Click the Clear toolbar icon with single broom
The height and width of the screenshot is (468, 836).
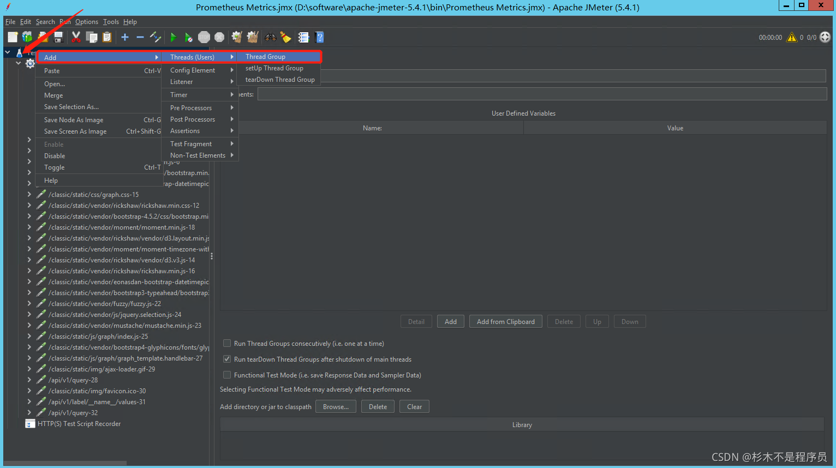click(x=237, y=37)
